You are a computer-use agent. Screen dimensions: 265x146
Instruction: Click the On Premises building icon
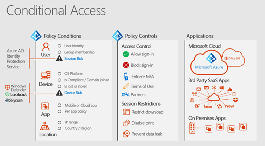192,128
